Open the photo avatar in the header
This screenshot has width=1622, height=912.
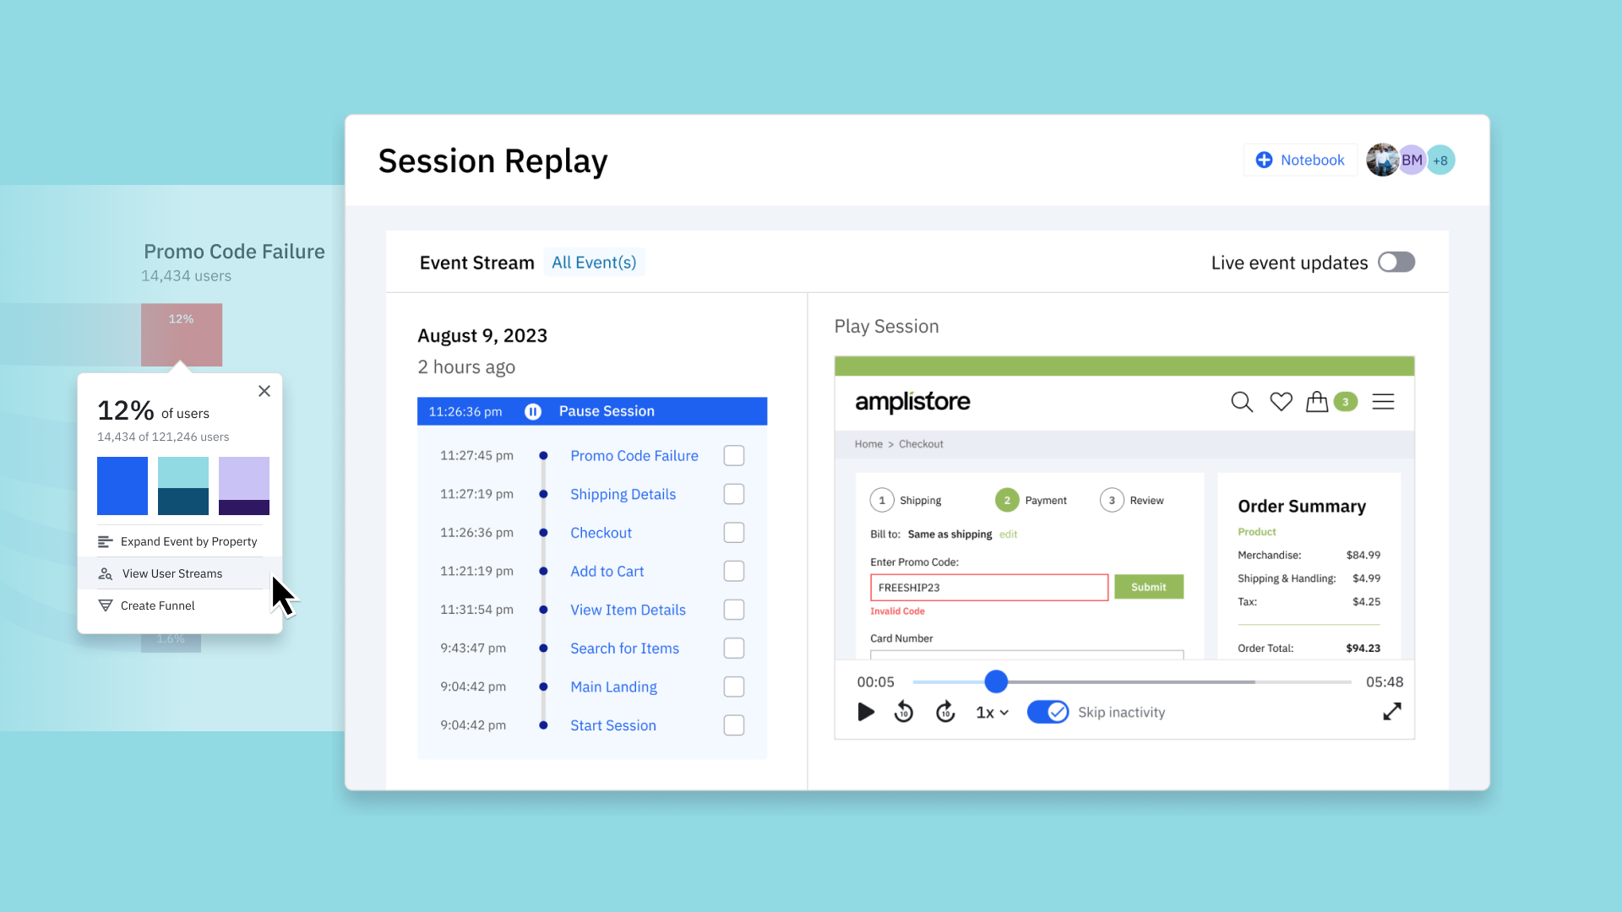pyautogui.click(x=1382, y=160)
